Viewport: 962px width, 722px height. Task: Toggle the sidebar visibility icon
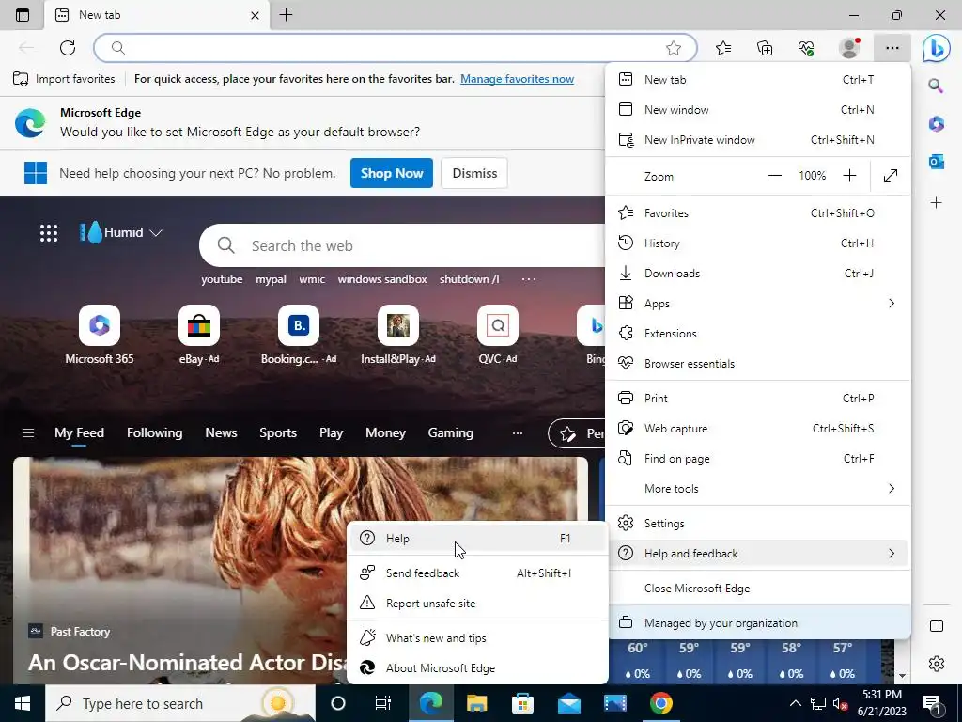[936, 626]
